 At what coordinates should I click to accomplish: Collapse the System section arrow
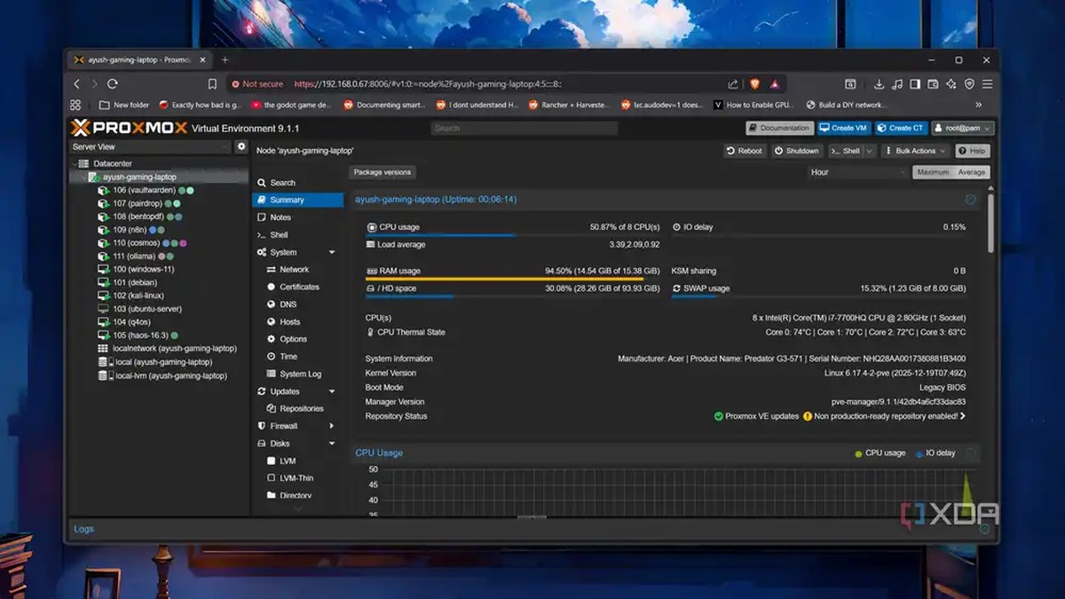pyautogui.click(x=332, y=253)
